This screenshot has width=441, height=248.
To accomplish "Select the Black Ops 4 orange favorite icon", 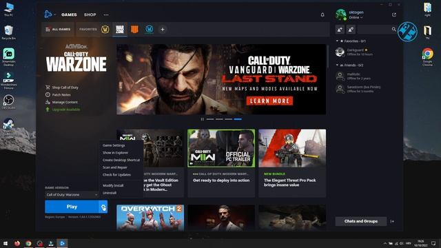I will 134,29.
